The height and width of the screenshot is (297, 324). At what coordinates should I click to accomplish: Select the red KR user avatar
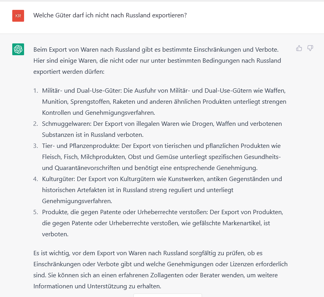coord(18,16)
